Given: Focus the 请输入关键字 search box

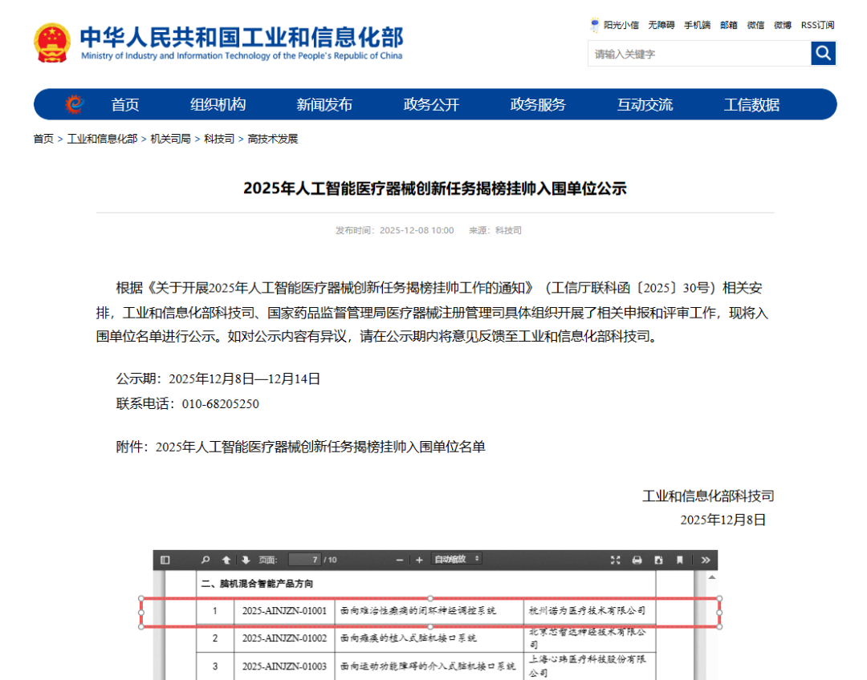Looking at the screenshot, I should click(x=699, y=54).
